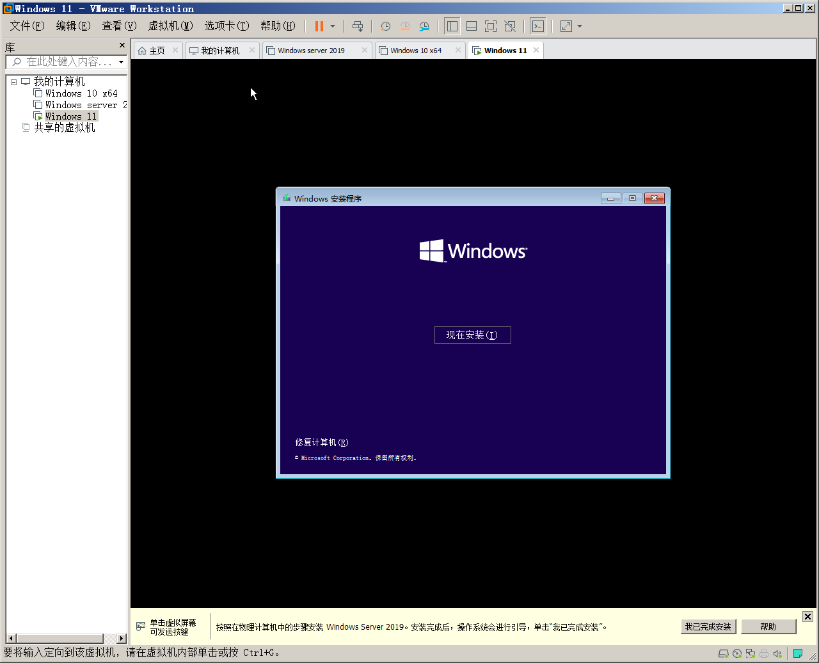
Task: Minimize the Windows 安装程序 window
Action: click(610, 198)
